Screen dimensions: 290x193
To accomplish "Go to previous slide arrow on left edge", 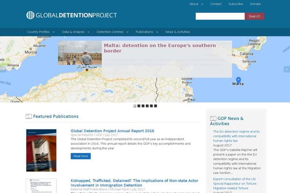I will point(3,69).
